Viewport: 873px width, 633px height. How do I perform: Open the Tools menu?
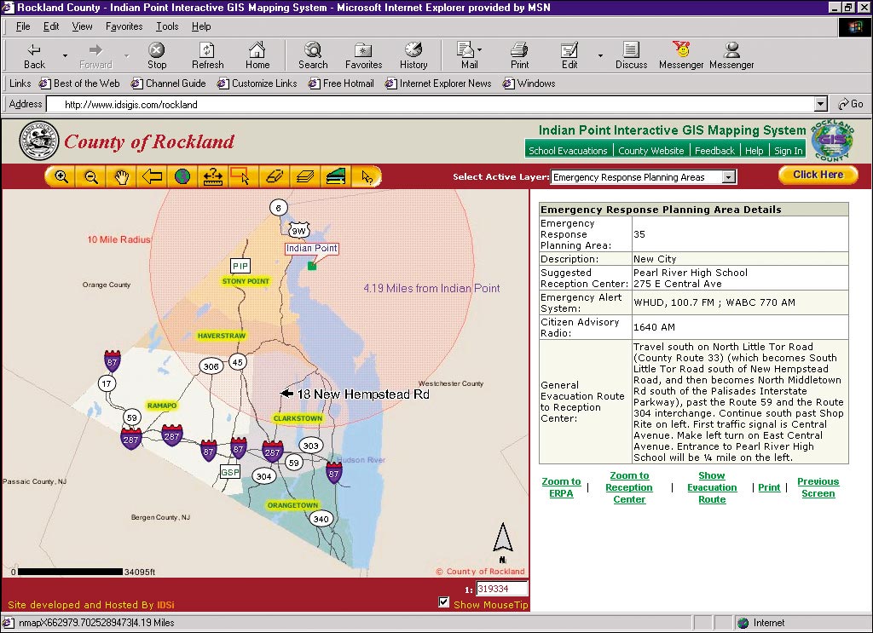[167, 26]
